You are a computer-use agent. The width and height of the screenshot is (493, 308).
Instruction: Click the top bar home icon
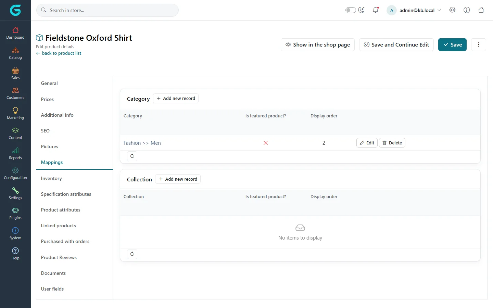[481, 10]
